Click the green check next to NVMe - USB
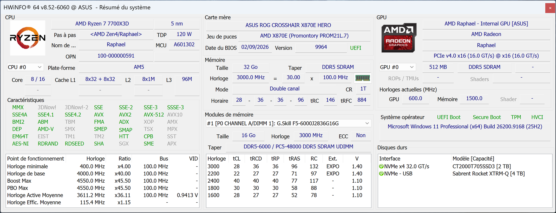Image resolution: width=556 pixels, height=213 pixels. coord(381,174)
